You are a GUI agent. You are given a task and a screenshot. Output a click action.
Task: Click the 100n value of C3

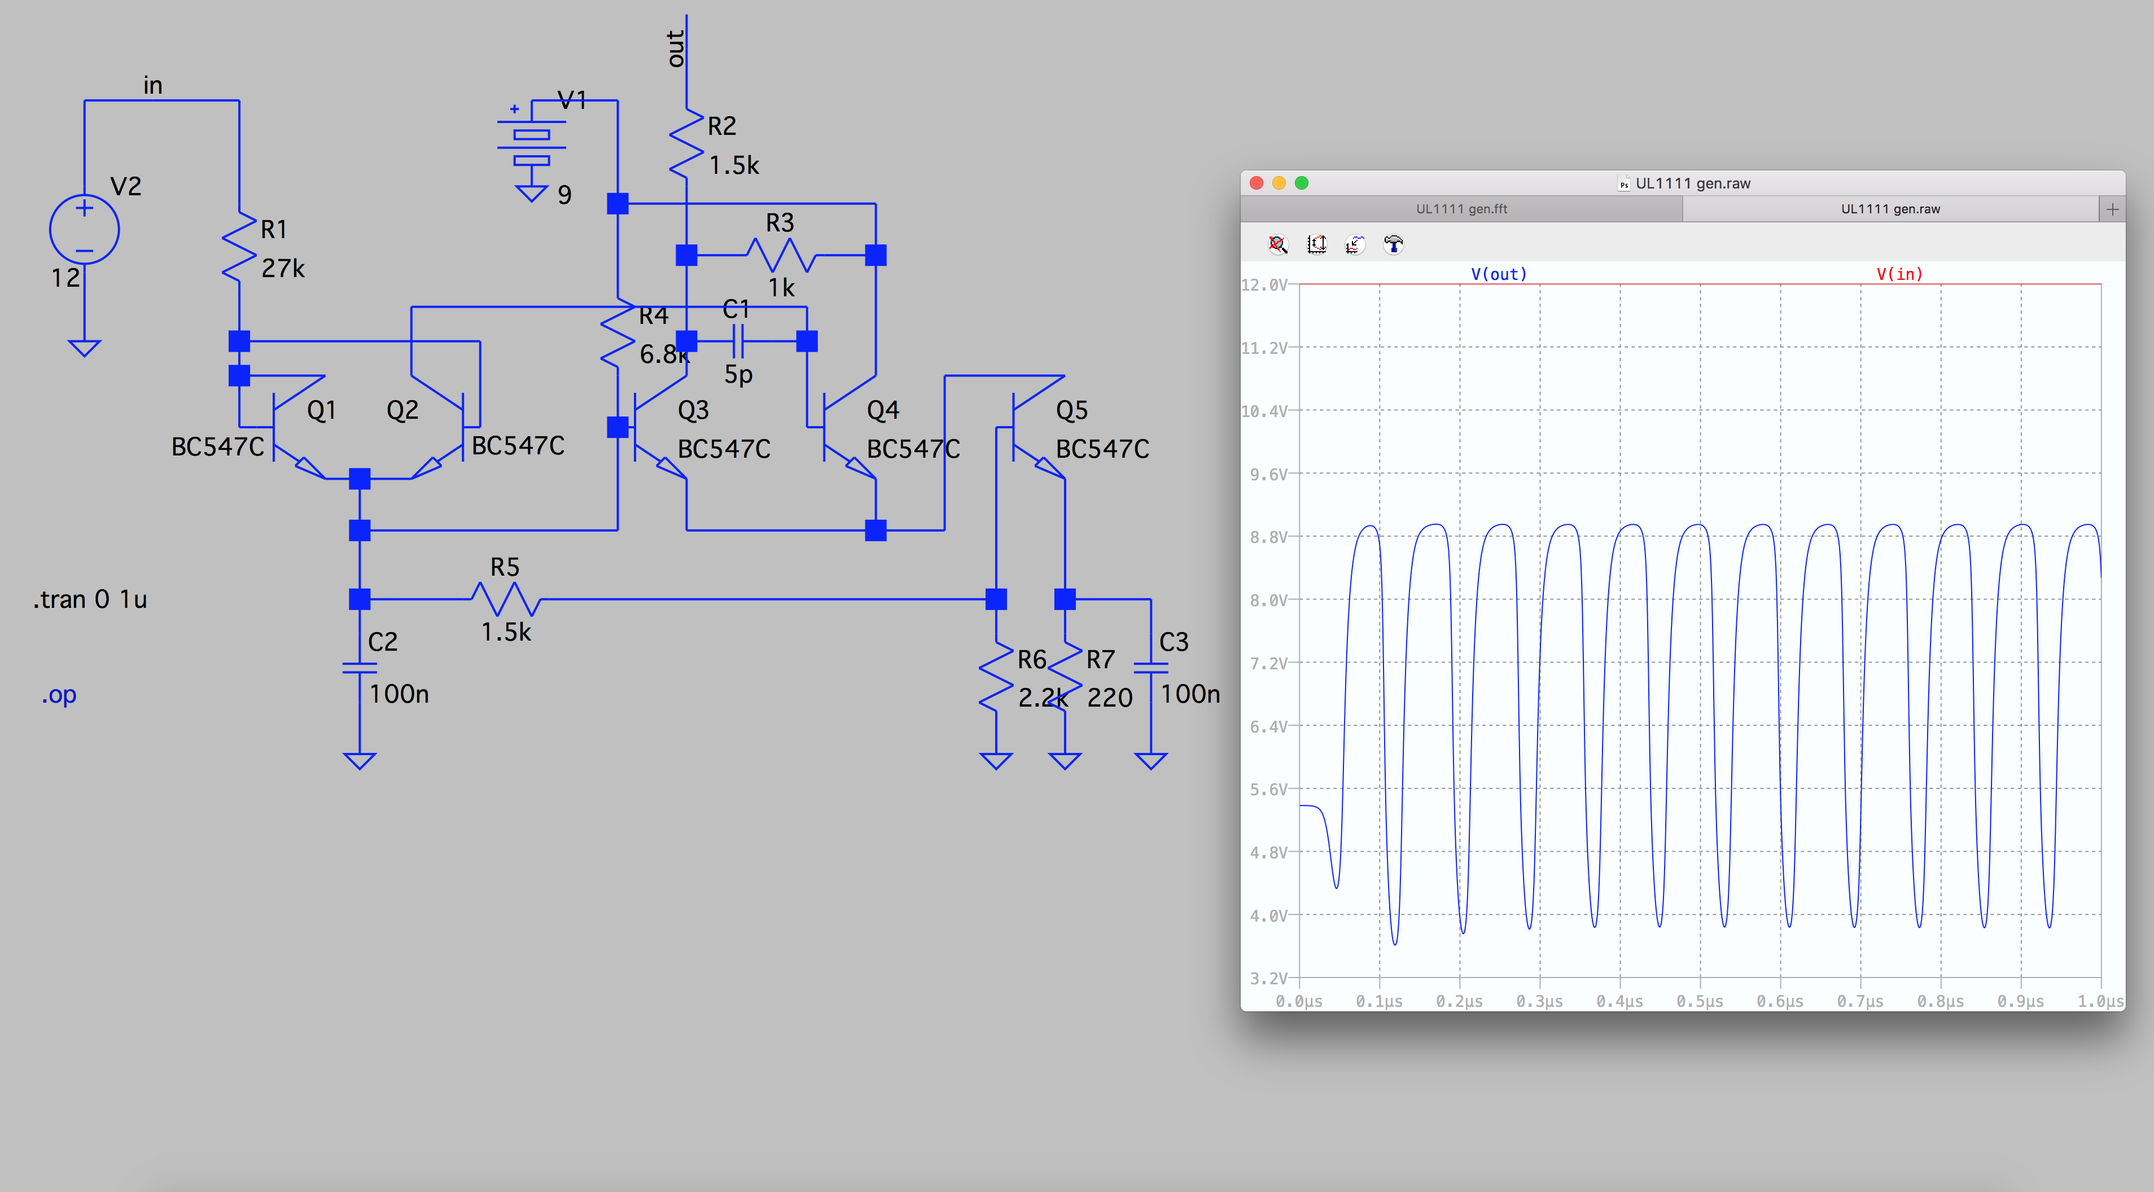[x=1190, y=694]
